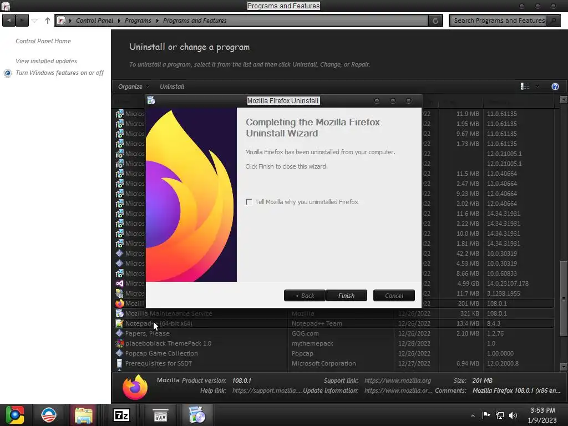
Task: Select Papers, Please row icon
Action: 120,333
